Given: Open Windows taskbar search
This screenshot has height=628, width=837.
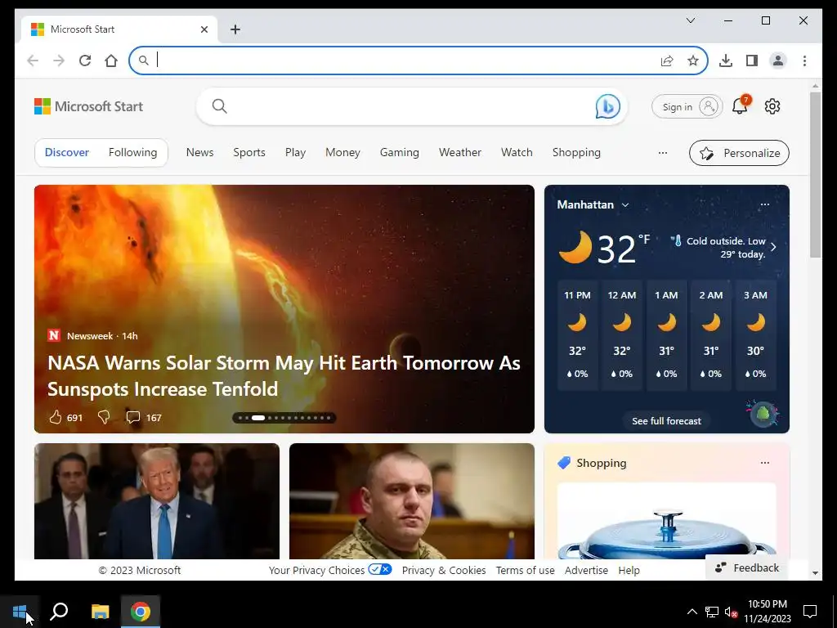Looking at the screenshot, I should tap(59, 612).
